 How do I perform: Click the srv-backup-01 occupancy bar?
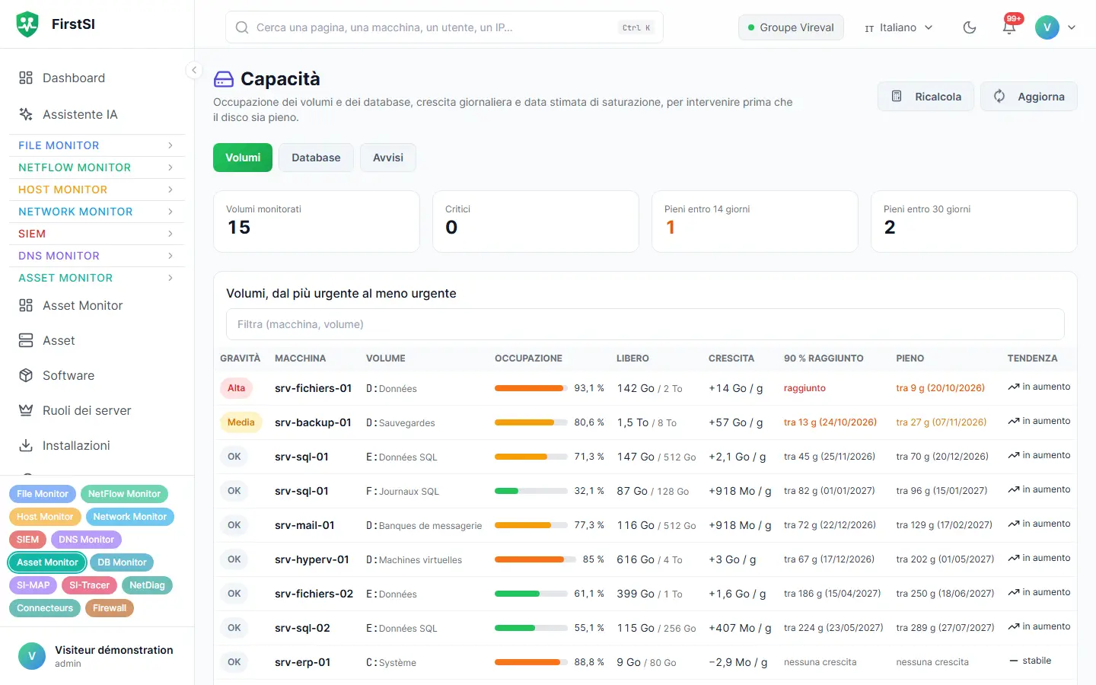tap(531, 422)
